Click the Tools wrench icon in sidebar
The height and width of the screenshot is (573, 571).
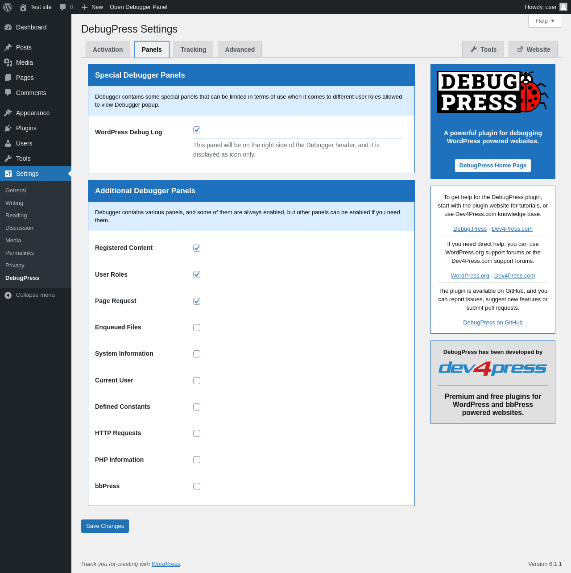8,158
